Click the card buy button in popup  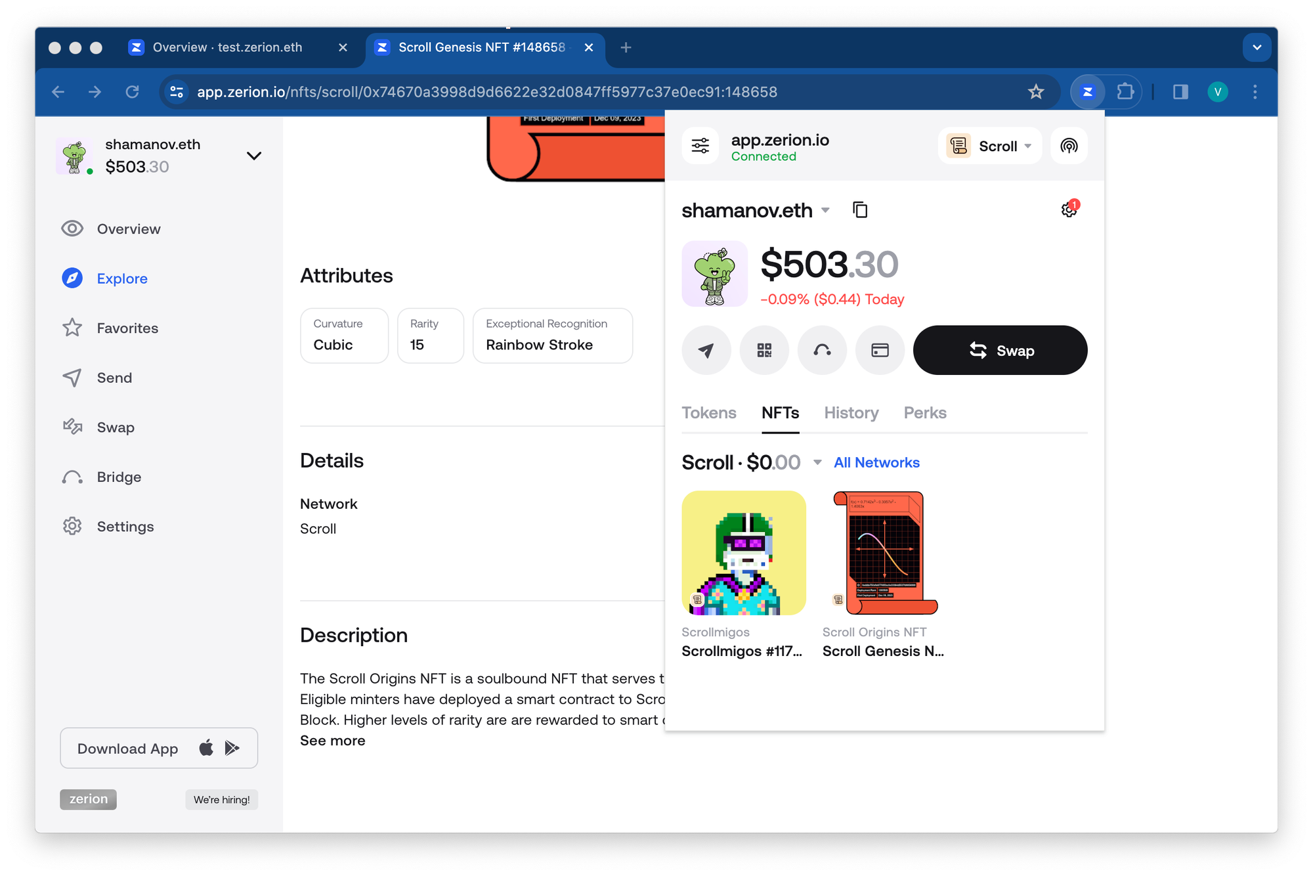(880, 350)
